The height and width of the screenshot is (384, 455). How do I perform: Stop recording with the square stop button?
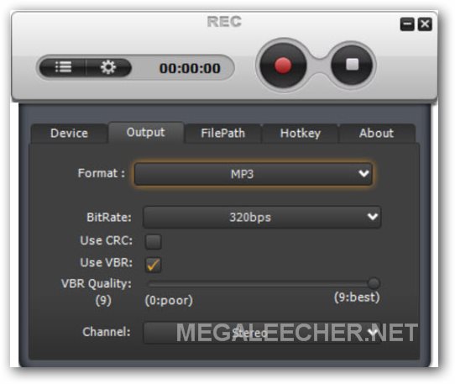[353, 65]
